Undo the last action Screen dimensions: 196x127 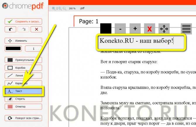(11, 29)
